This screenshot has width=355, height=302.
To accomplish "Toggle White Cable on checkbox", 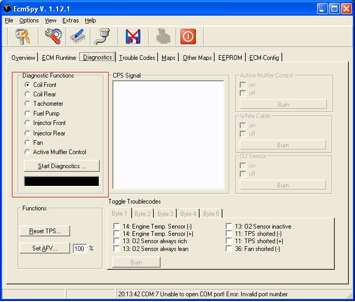I will tap(243, 125).
